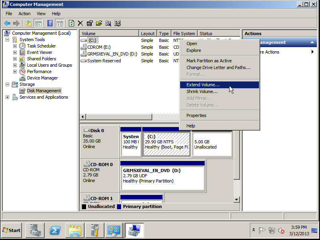Expand the Performance node
Screen dimensions: 320x240
coord(15,71)
